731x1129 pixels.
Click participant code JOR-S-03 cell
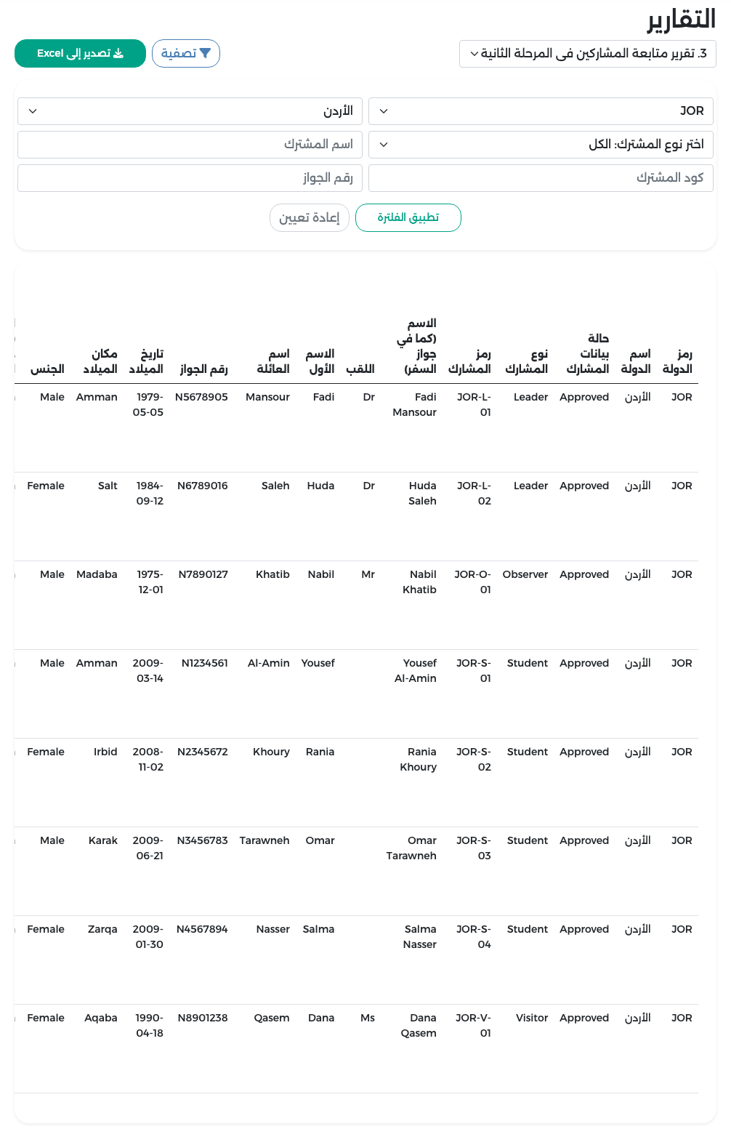pos(474,848)
